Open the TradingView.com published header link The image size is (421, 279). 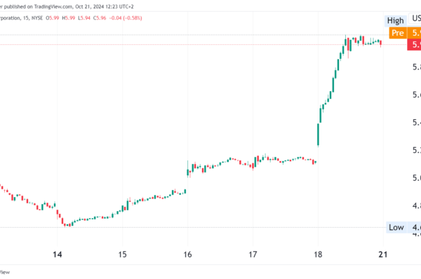[53, 6]
